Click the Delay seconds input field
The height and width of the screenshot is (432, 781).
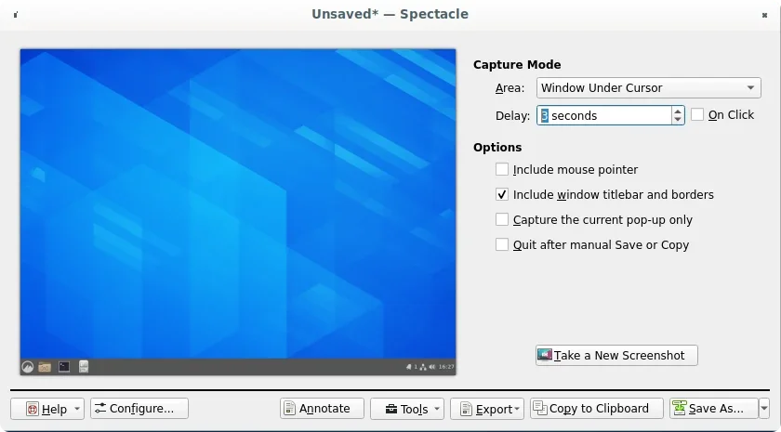click(604, 116)
